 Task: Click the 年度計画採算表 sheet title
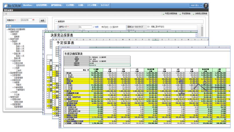coord(74,54)
